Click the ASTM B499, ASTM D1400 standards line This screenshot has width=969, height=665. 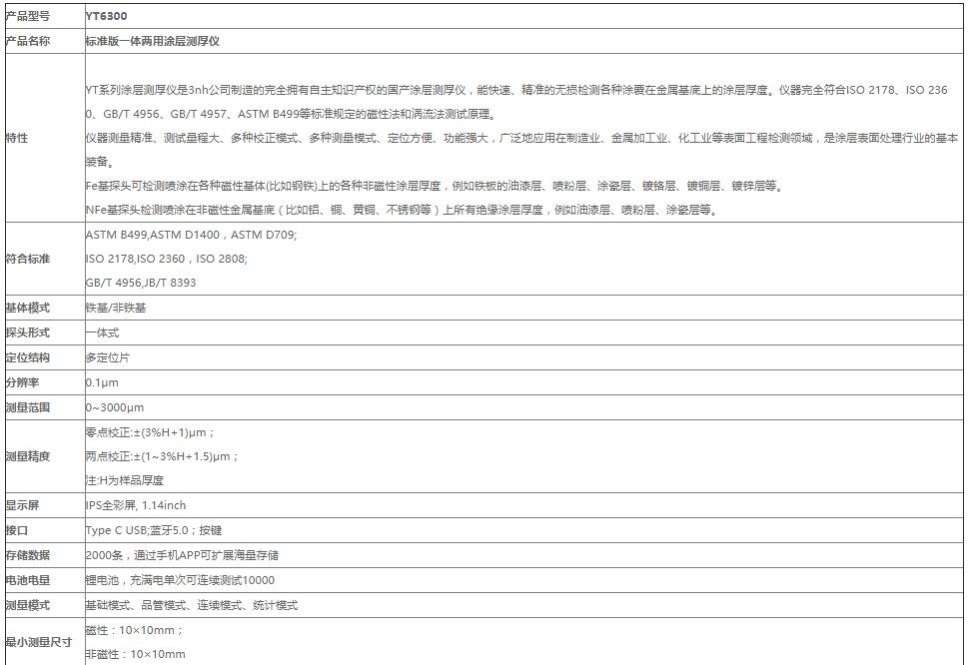192,235
